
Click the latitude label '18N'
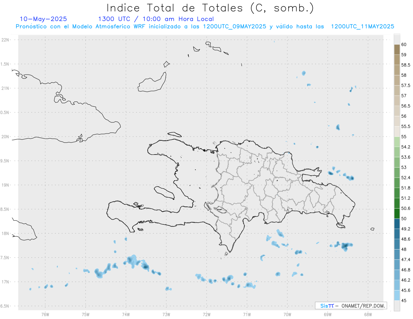click(x=6, y=234)
